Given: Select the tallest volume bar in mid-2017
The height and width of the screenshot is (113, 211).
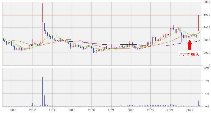Looking at the screenshot, I should pos(42,92).
